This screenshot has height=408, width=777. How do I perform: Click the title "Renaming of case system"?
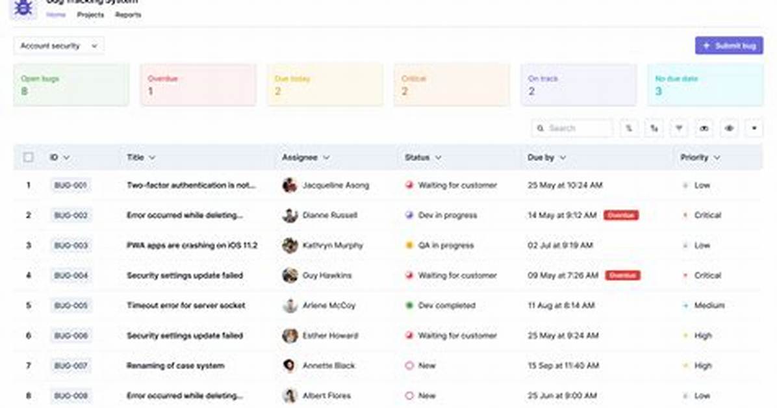(x=175, y=366)
